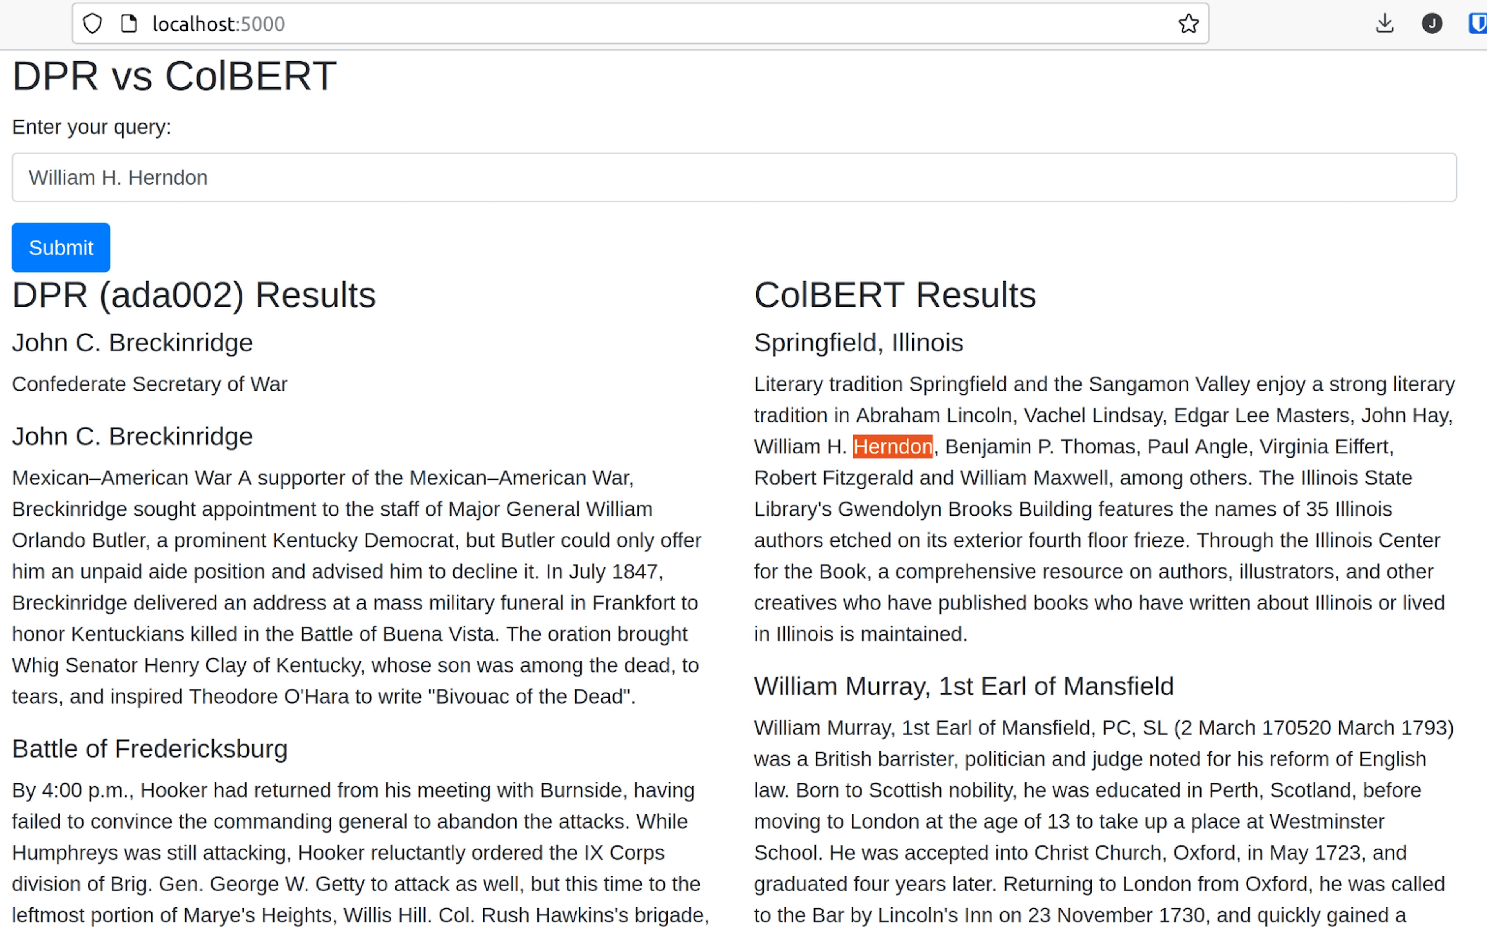Focus the query input field
The width and height of the screenshot is (1487, 936).
coord(733,177)
